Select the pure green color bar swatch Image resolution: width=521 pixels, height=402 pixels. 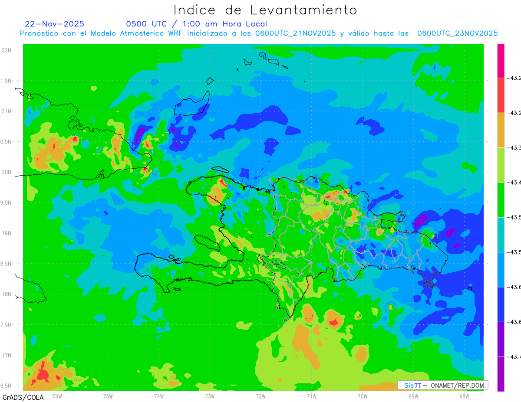[501, 199]
